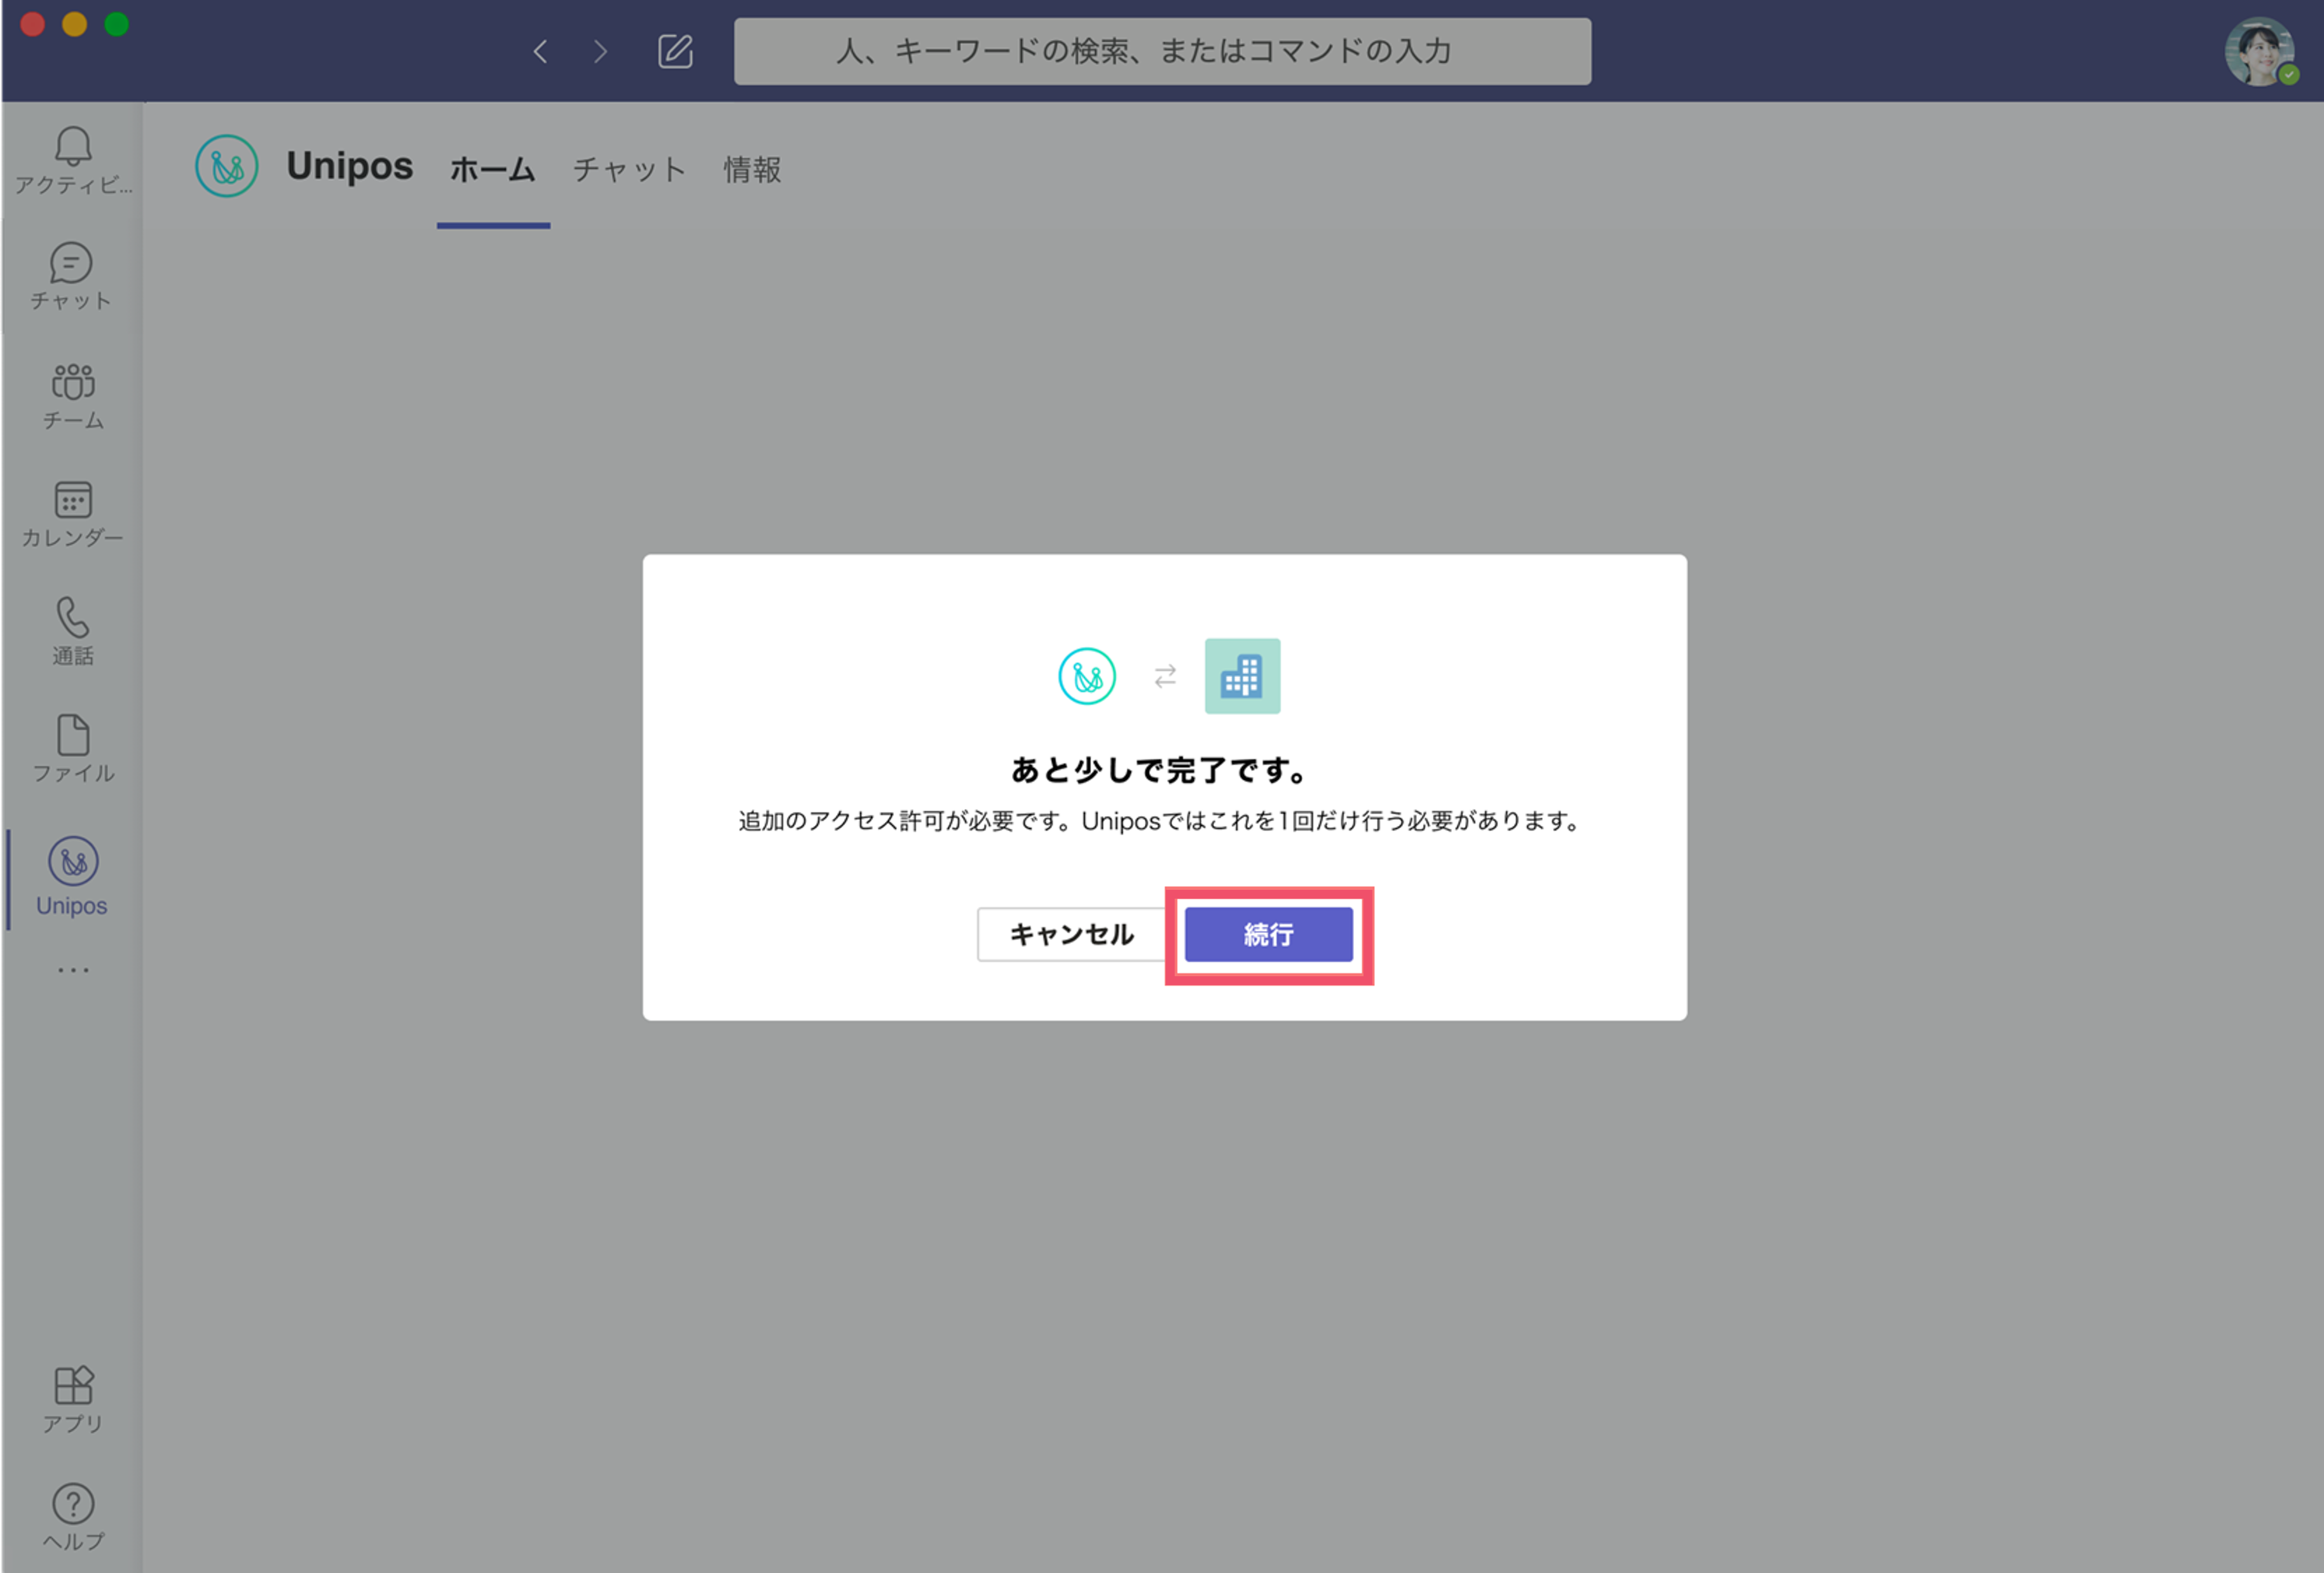Click the search and command input box
Image resolution: width=2324 pixels, height=1573 pixels.
pos(1162,51)
